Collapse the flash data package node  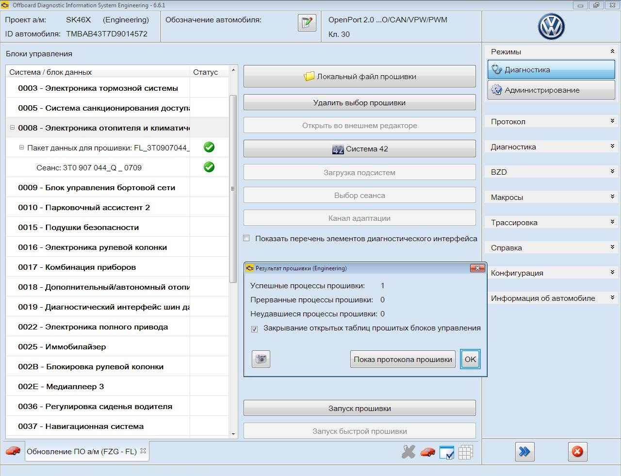click(21, 148)
